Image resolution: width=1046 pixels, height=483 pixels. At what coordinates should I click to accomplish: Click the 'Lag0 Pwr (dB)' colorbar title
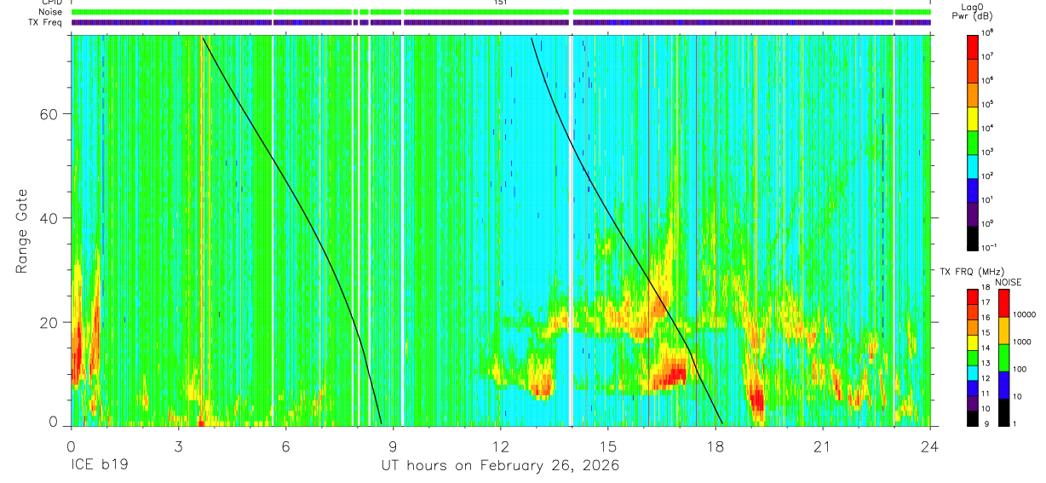point(973,11)
